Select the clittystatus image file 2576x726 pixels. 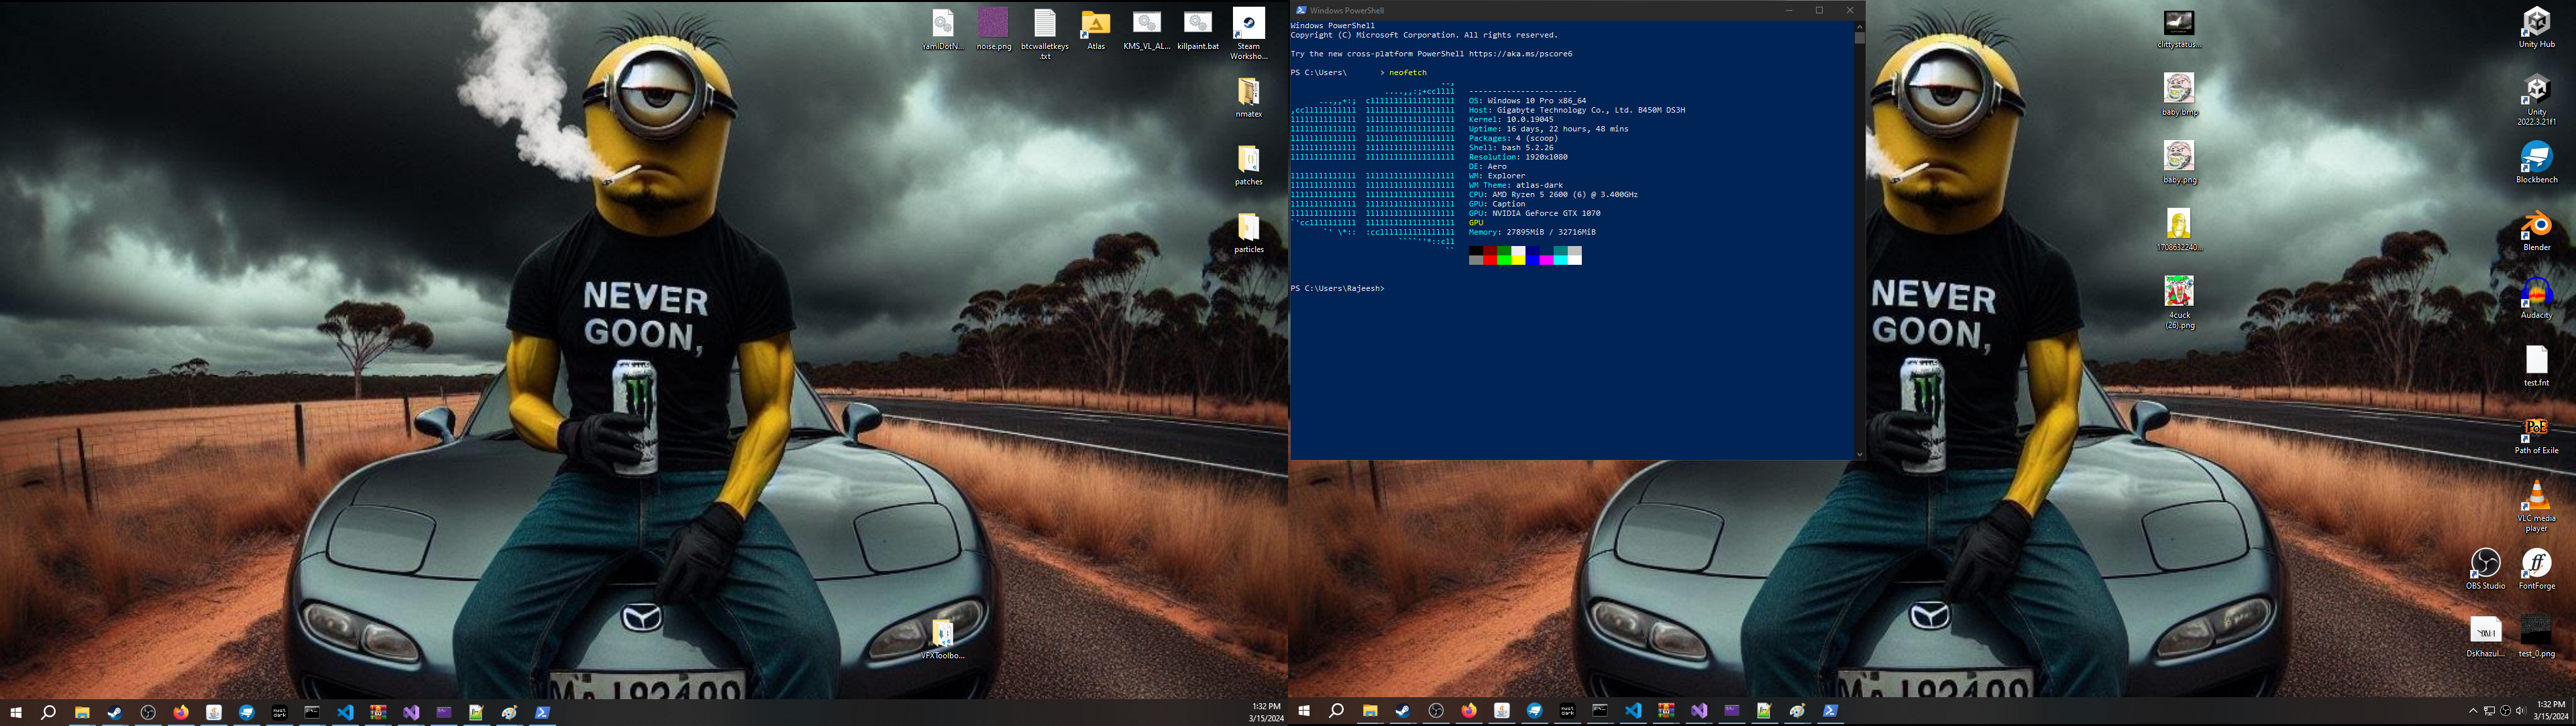2179,29
